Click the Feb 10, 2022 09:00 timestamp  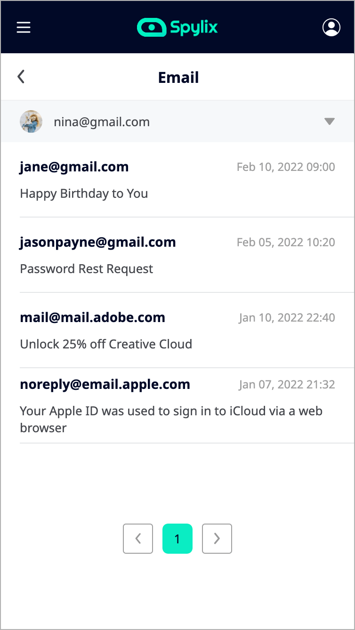click(286, 167)
